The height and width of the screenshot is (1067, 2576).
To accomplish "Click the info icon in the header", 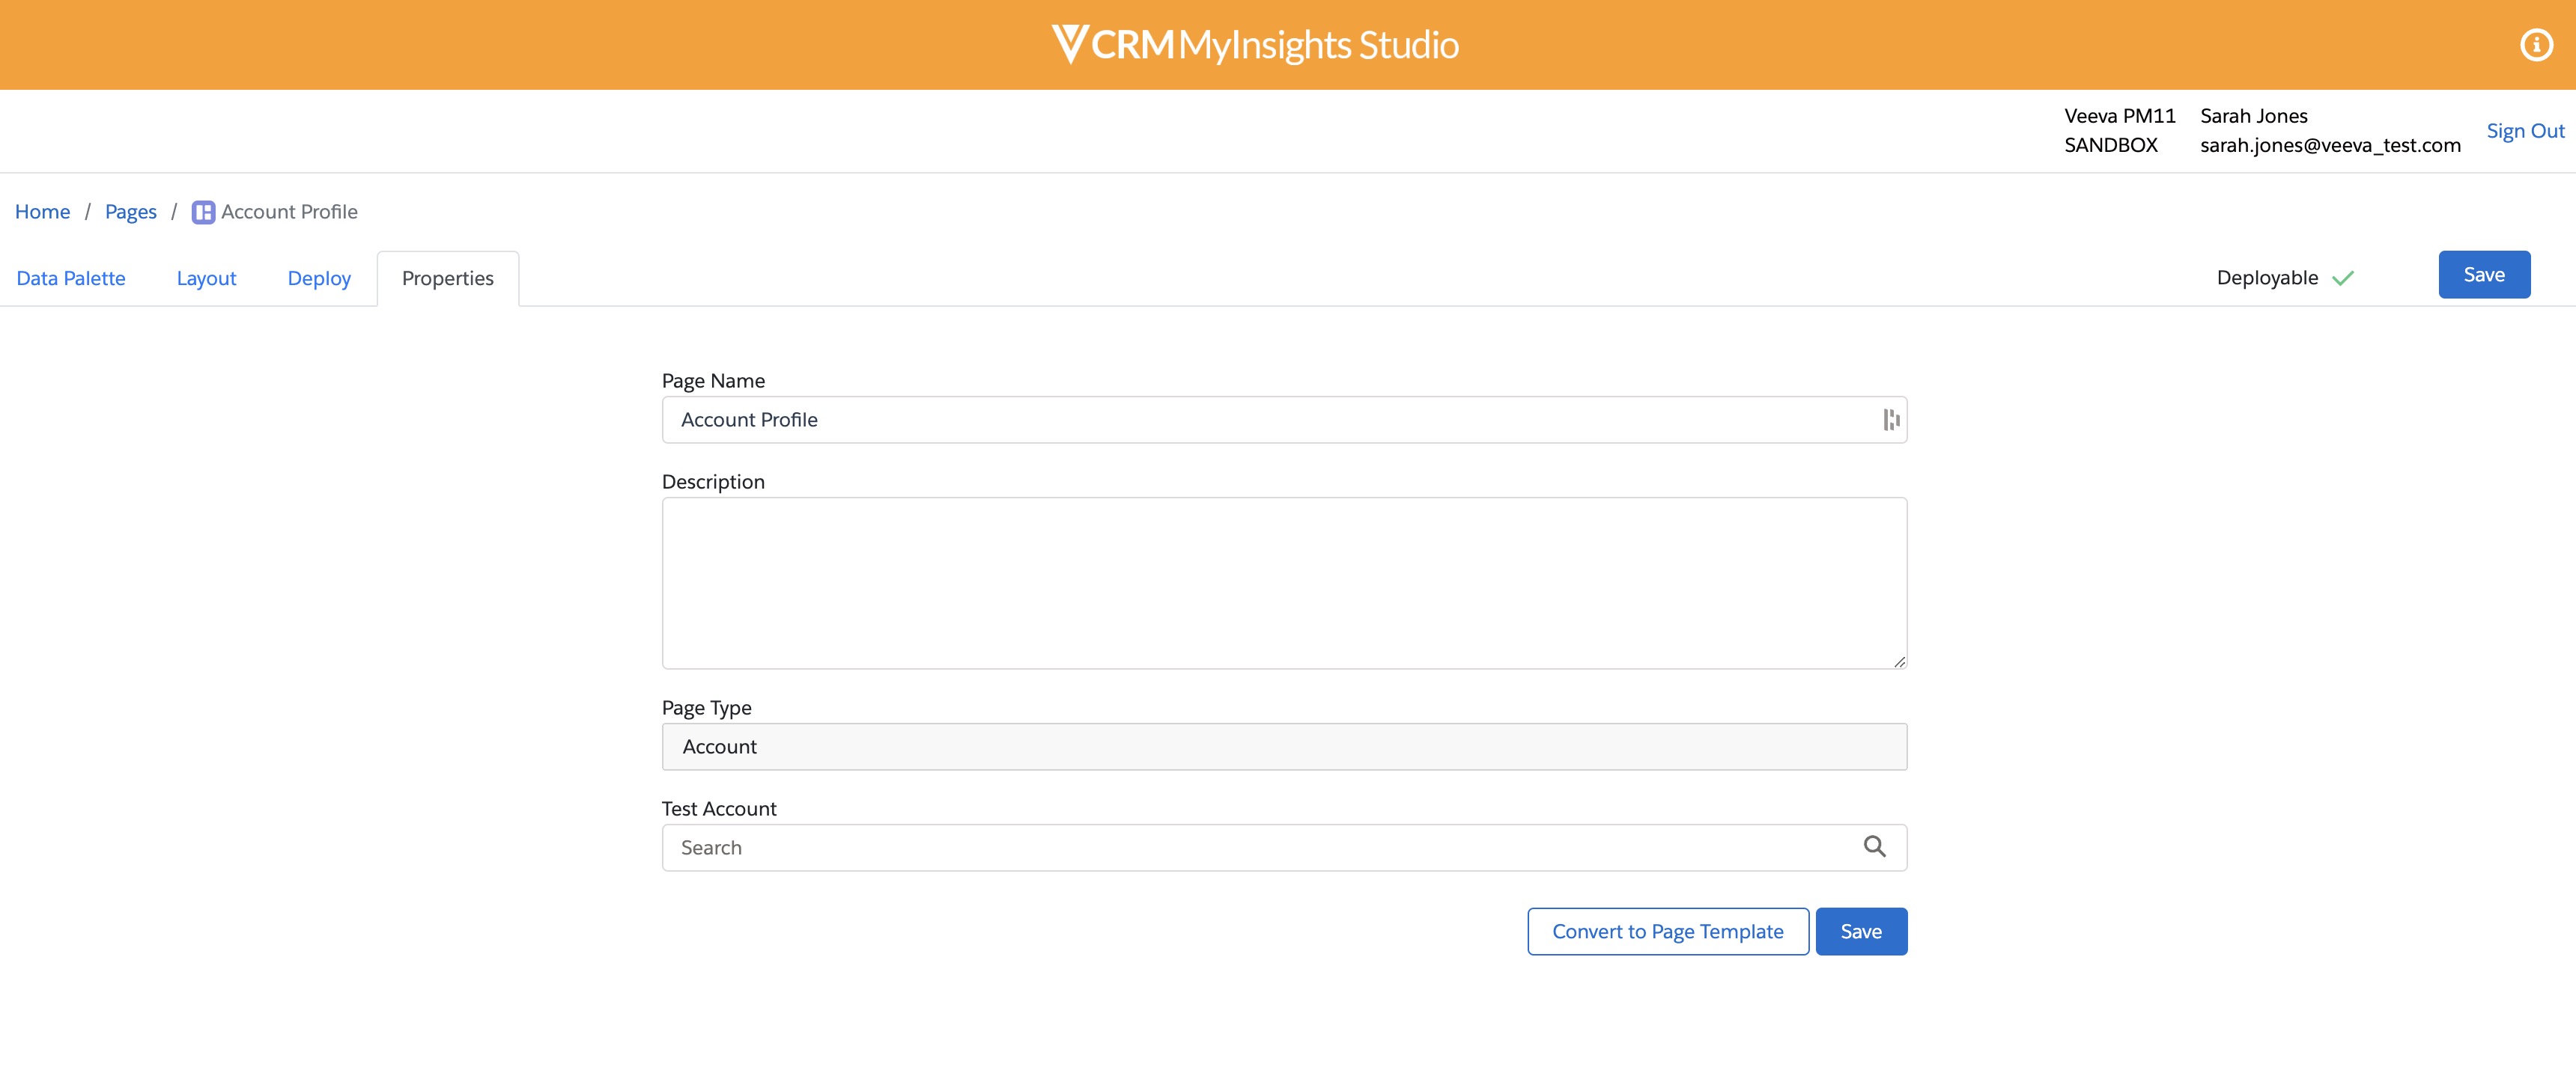I will (2536, 44).
